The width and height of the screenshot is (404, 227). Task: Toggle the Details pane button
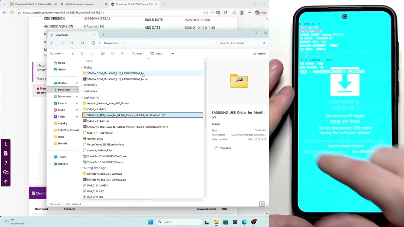pyautogui.click(x=259, y=54)
